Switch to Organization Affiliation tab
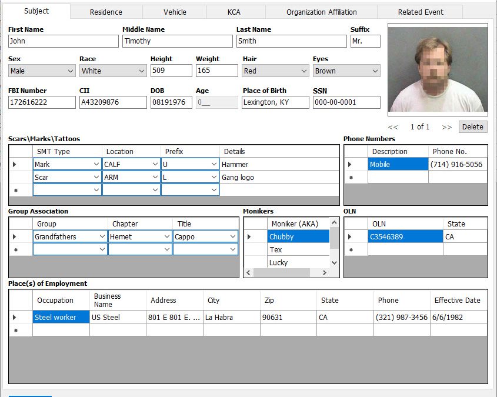 (x=321, y=12)
